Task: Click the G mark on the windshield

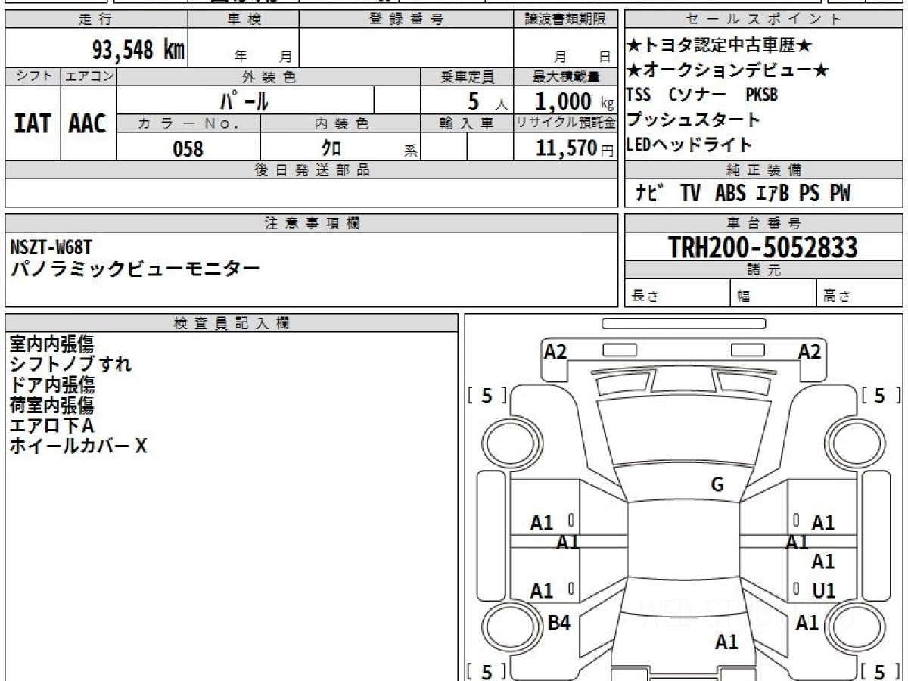Action: pos(717,485)
